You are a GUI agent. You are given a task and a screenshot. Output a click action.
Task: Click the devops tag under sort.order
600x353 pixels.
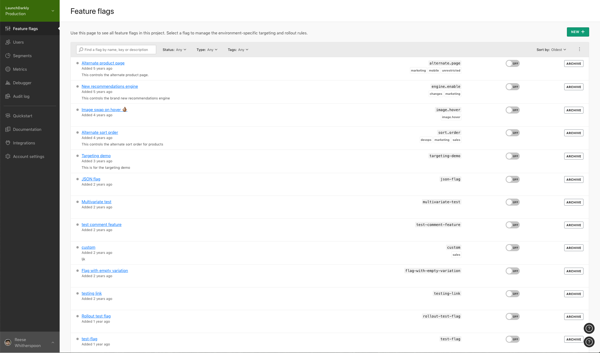[x=426, y=140]
